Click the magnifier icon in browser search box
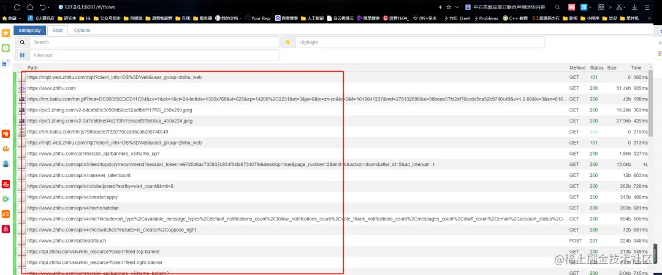662x275 pixels. point(558,7)
